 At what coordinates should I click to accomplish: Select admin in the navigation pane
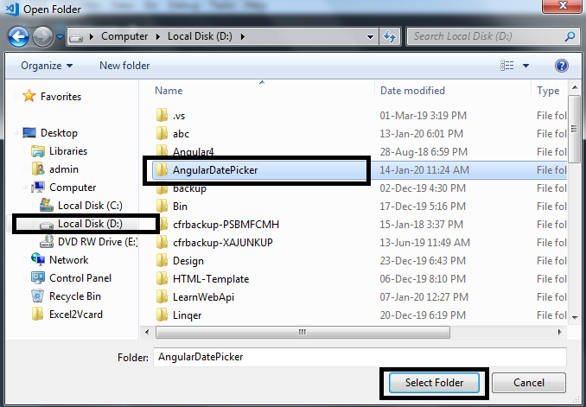click(64, 169)
